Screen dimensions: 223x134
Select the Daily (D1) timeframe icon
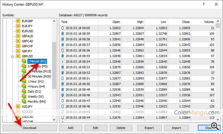coord(24,91)
